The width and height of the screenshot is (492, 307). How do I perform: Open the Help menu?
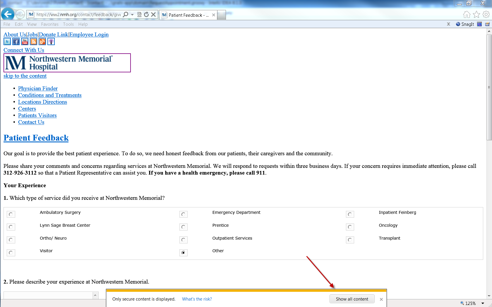click(x=83, y=24)
